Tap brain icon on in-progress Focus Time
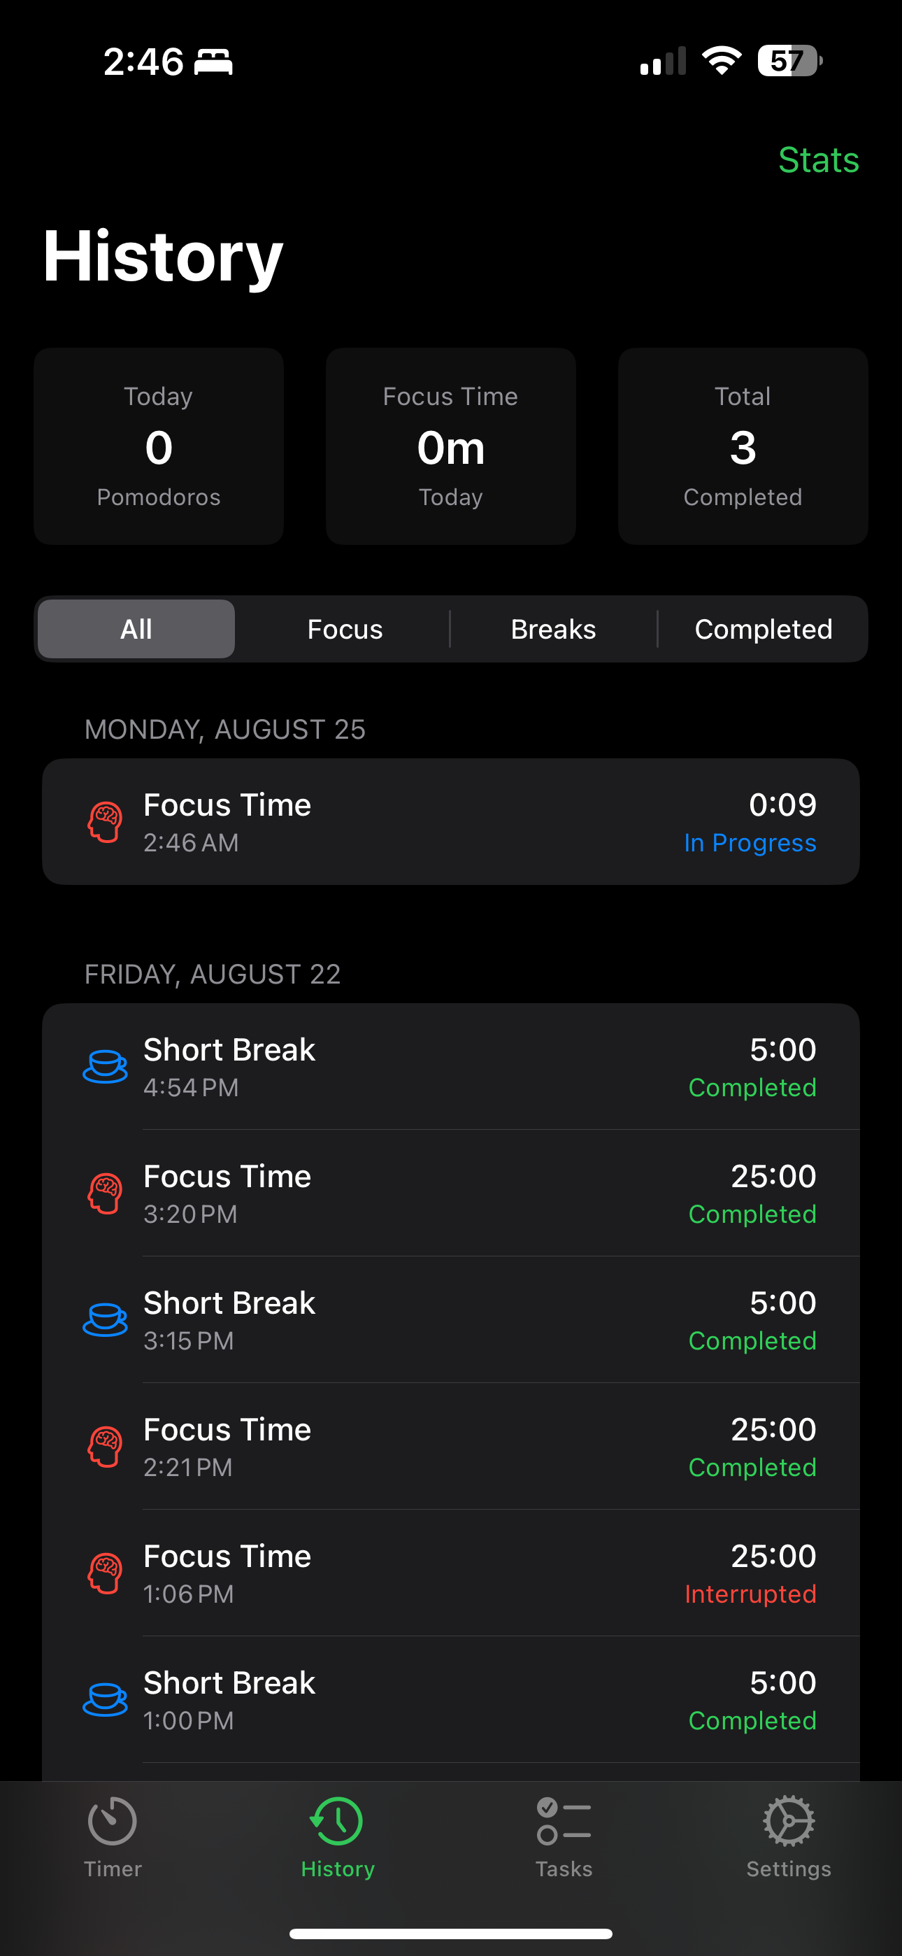Viewport: 902px width, 1956px height. pyautogui.click(x=105, y=822)
